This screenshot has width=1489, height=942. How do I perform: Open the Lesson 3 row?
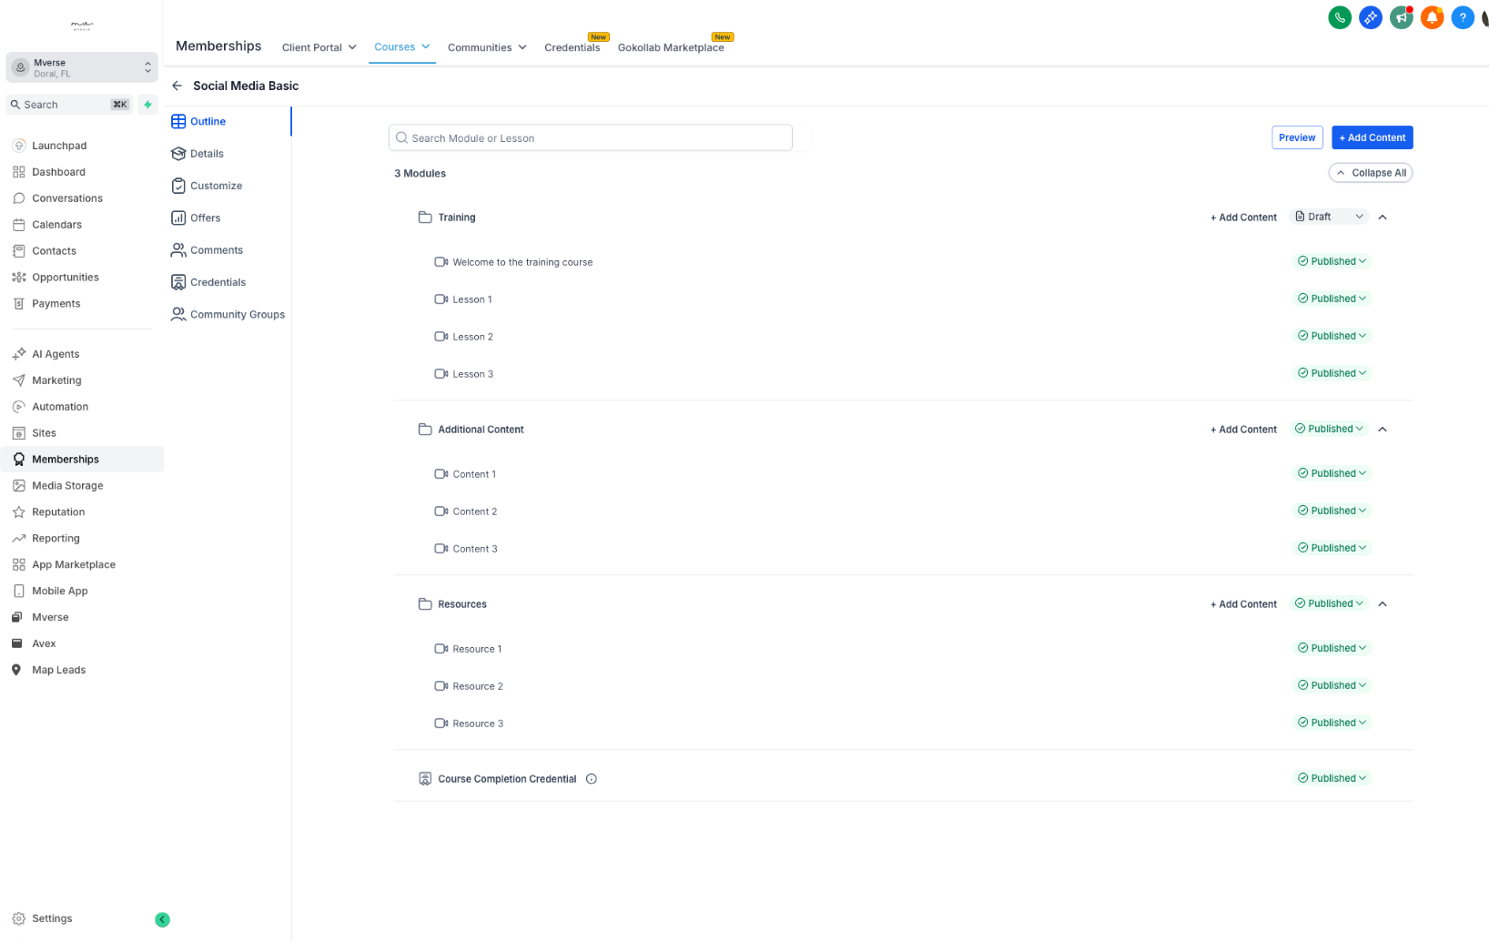tap(903, 374)
